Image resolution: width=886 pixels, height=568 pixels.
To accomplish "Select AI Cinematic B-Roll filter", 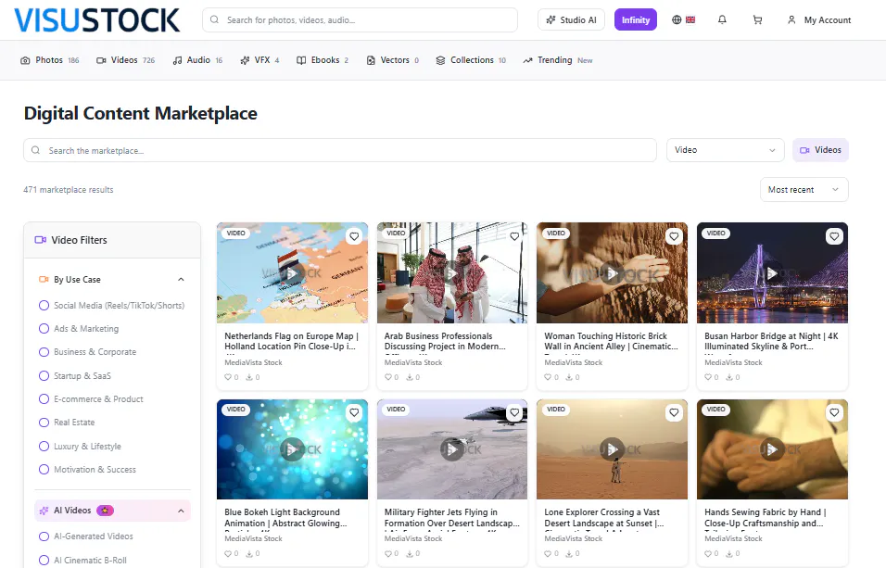I will (x=82, y=560).
